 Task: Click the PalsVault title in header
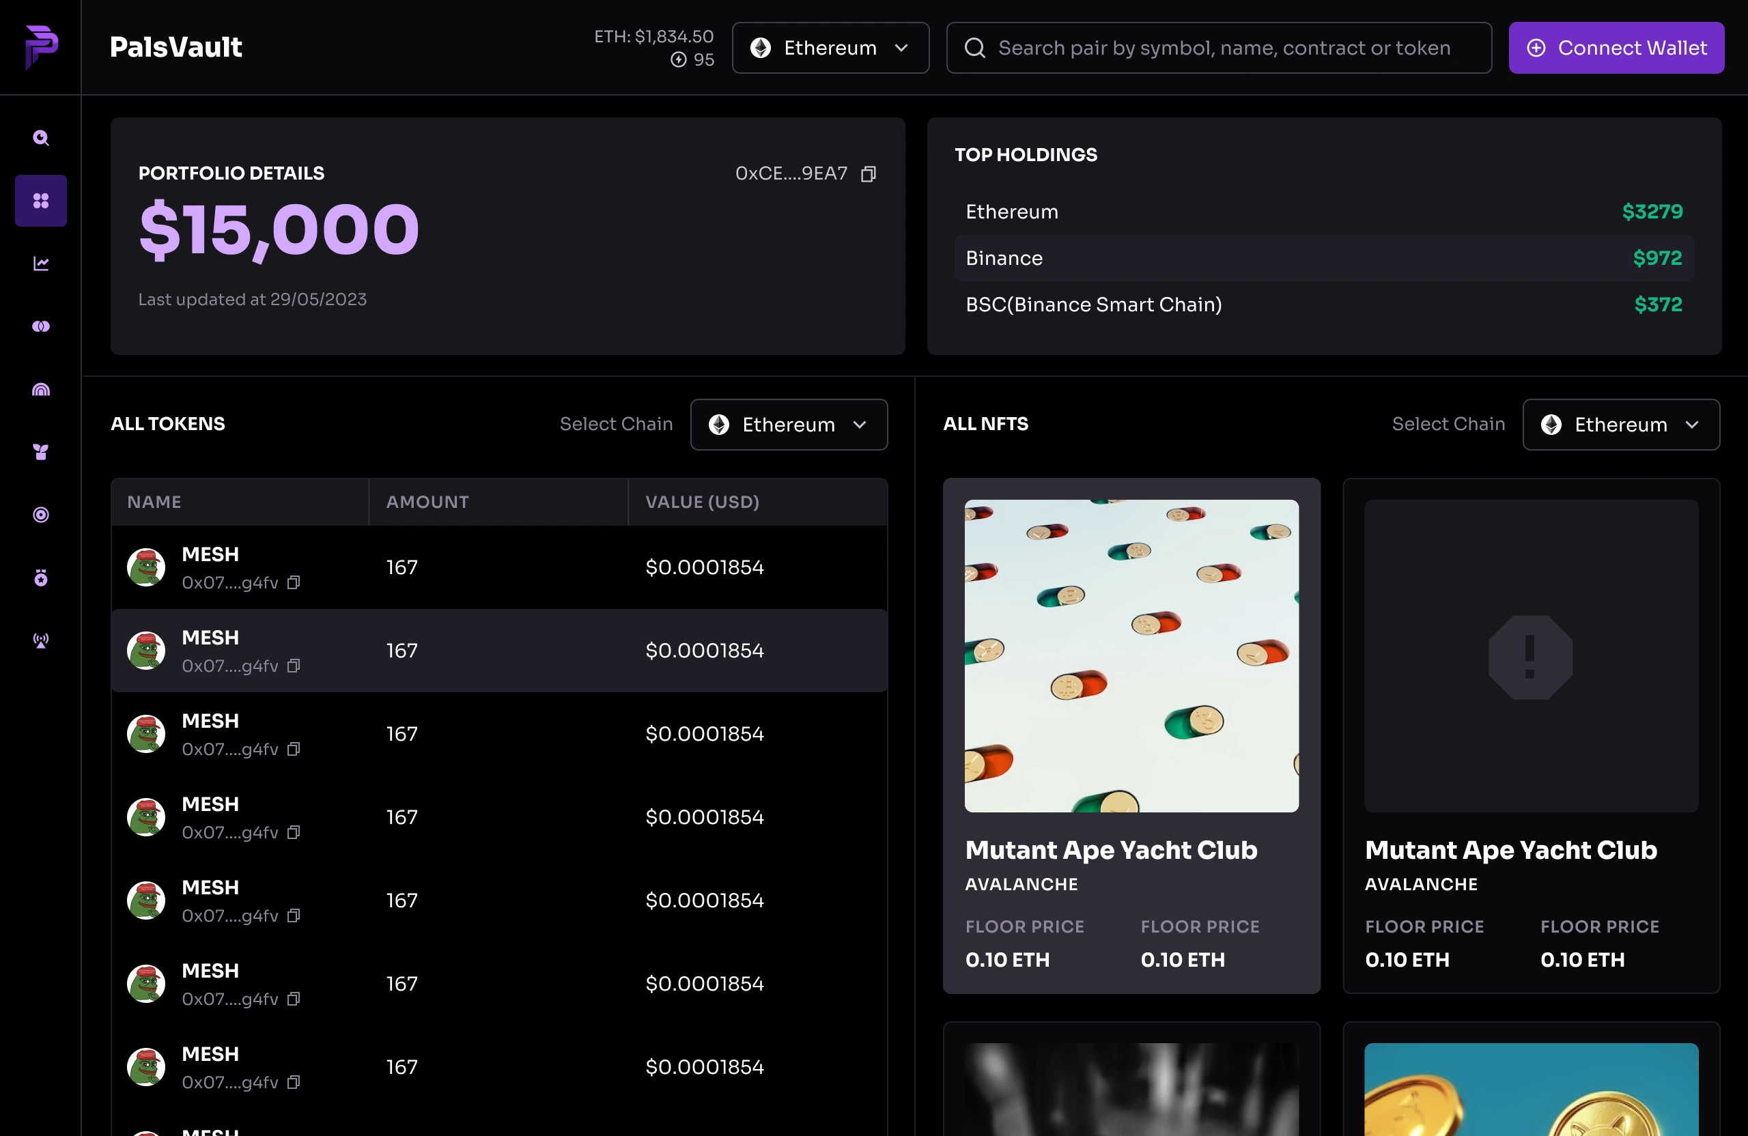point(175,48)
